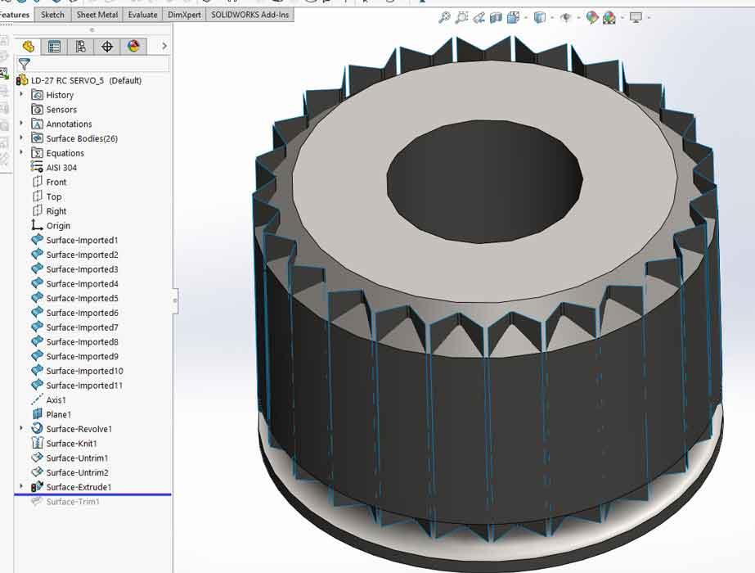
Task: Open the PropertyManager tab icon
Action: point(55,47)
